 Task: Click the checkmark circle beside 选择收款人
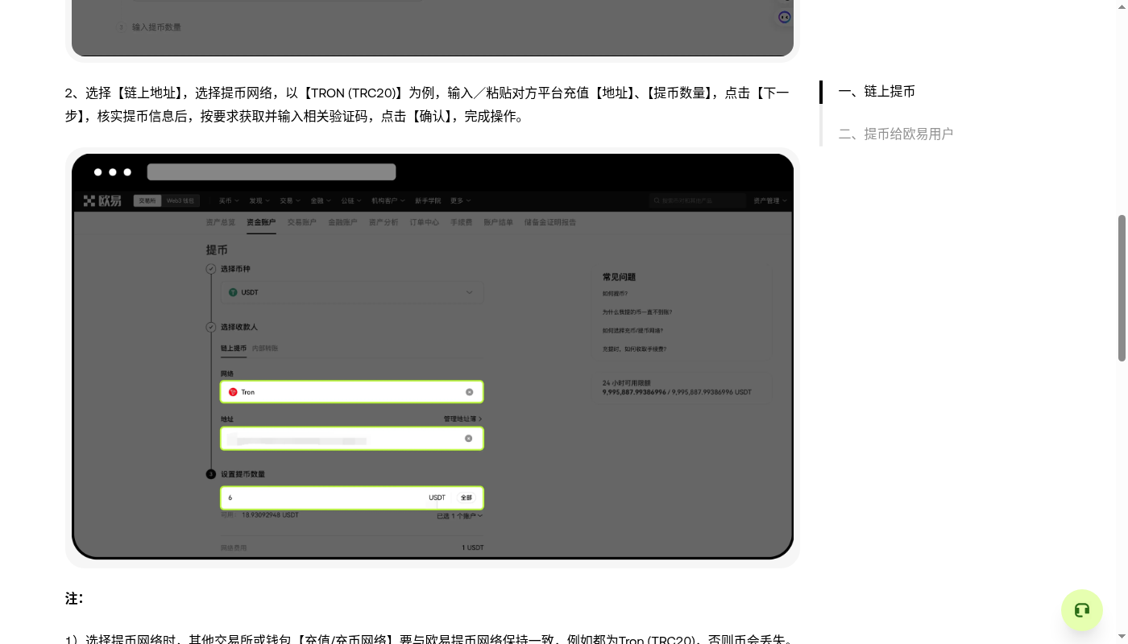pos(211,328)
